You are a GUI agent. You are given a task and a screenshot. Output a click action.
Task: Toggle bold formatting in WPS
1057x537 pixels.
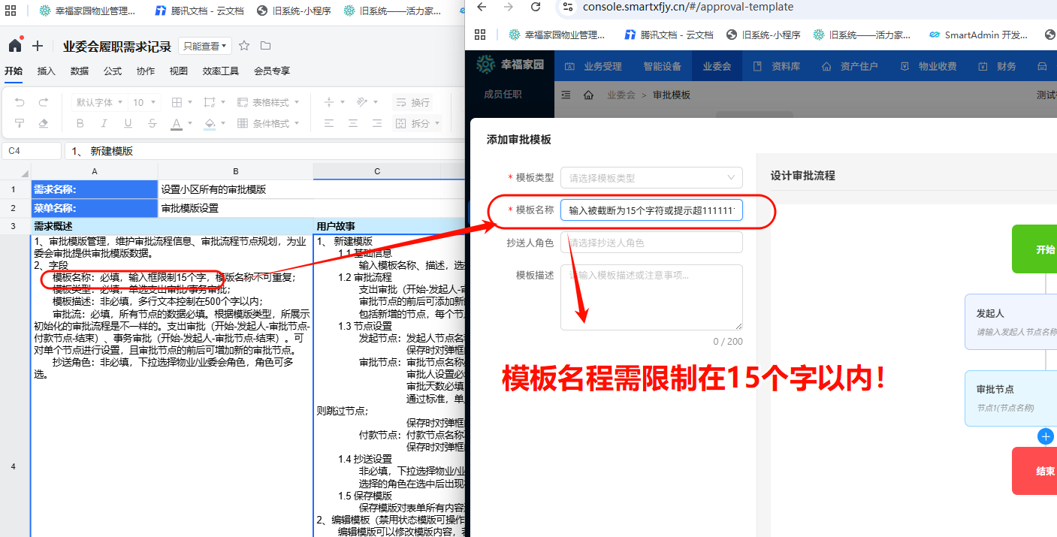80,122
